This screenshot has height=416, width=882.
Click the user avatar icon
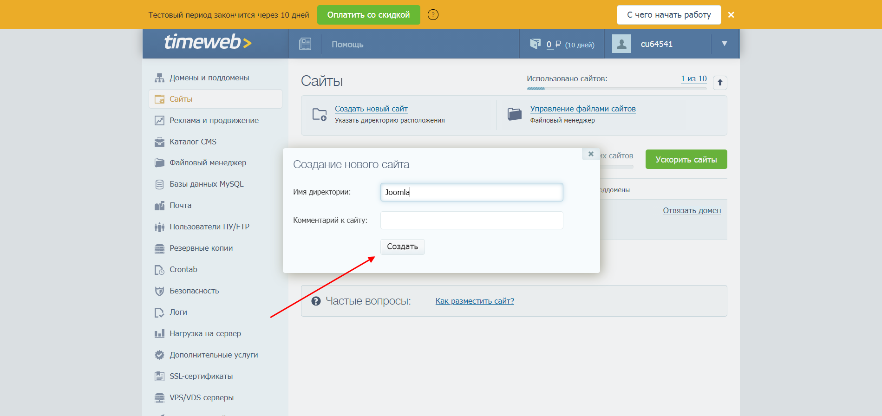(x=621, y=44)
